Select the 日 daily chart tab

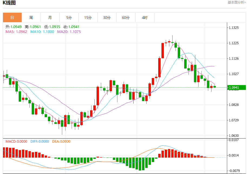12,18
